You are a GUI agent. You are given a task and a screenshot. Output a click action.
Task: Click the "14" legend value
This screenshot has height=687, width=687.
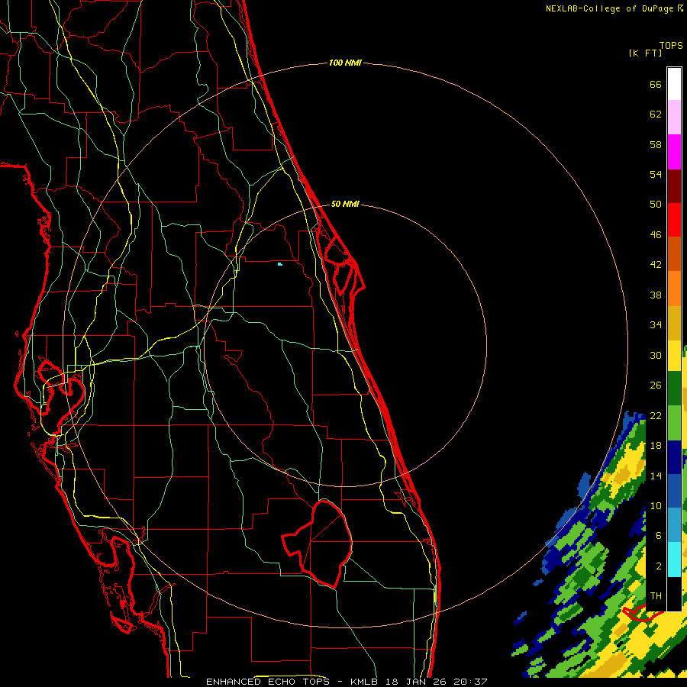tap(656, 476)
